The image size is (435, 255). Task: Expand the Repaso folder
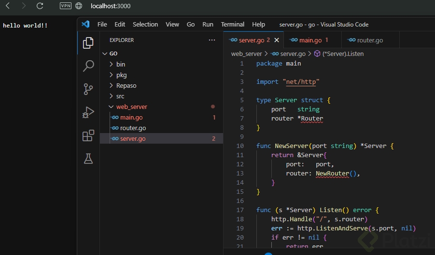point(126,85)
